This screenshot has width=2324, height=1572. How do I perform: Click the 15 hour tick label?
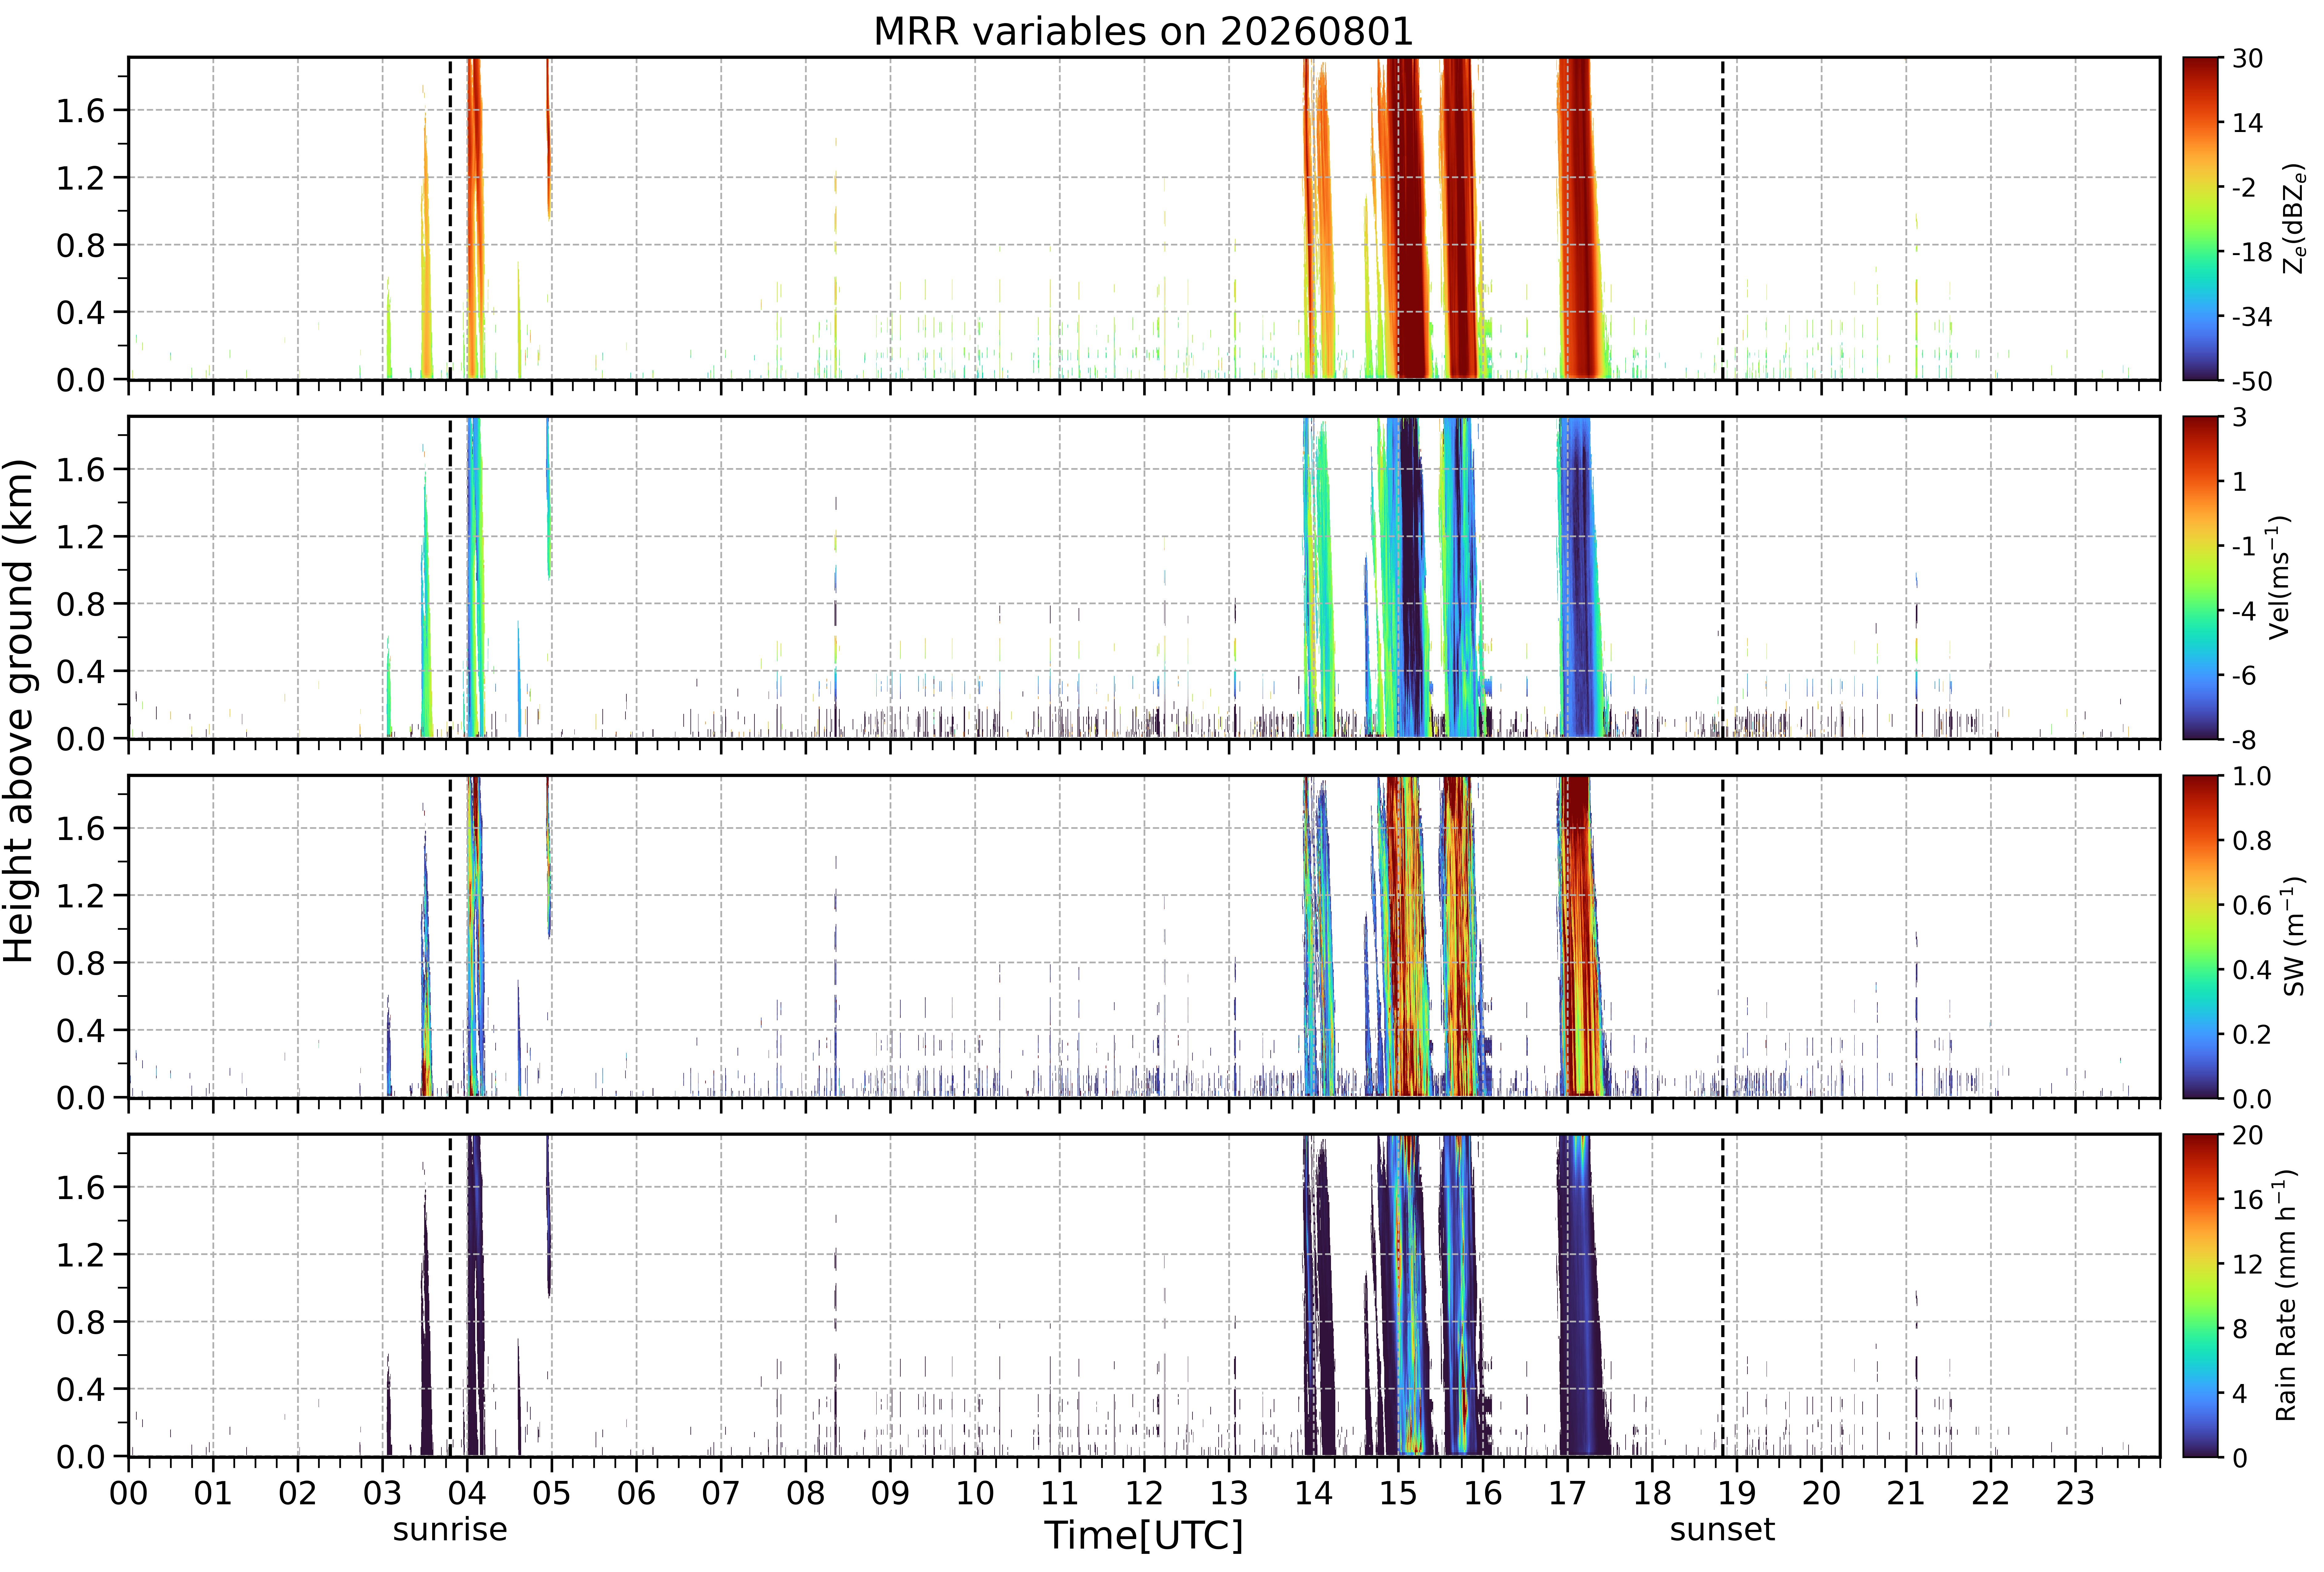click(x=1398, y=1493)
